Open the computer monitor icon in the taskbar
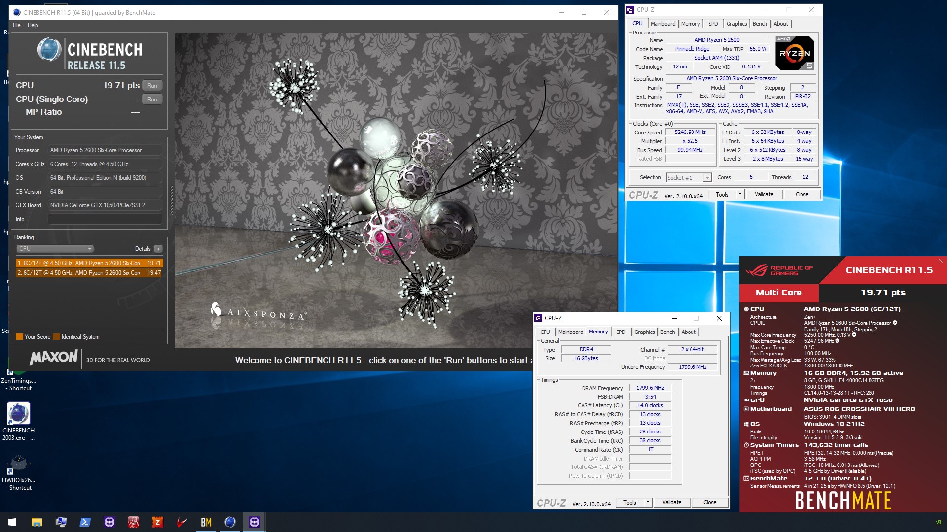The image size is (947, 532). pos(61,522)
